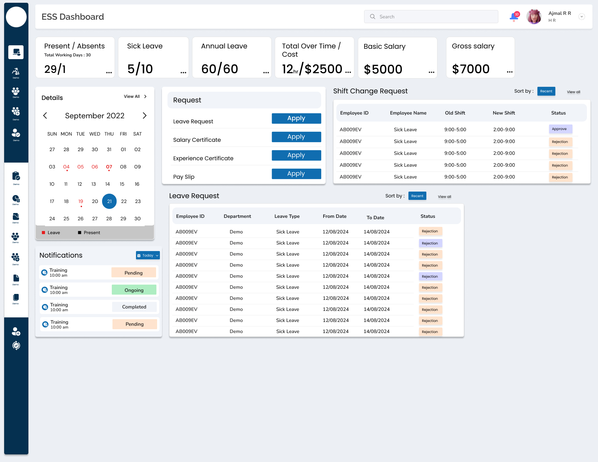Viewport: 598px width, 462px height.
Task: Open the user with checkmark sidebar icon
Action: pyautogui.click(x=16, y=133)
